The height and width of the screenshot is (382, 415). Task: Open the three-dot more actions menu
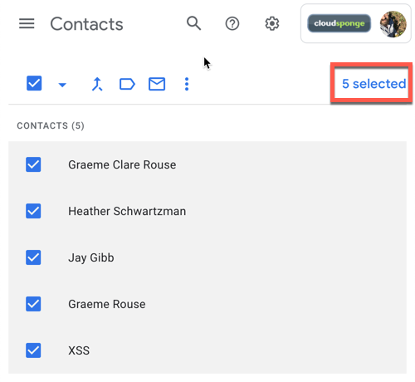pos(187,84)
